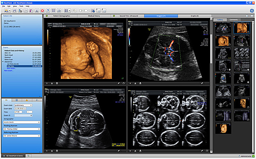Select the first Doppler thumbnail in the gallery
Viewport: 256px width, 159px height.
pos(223,28)
